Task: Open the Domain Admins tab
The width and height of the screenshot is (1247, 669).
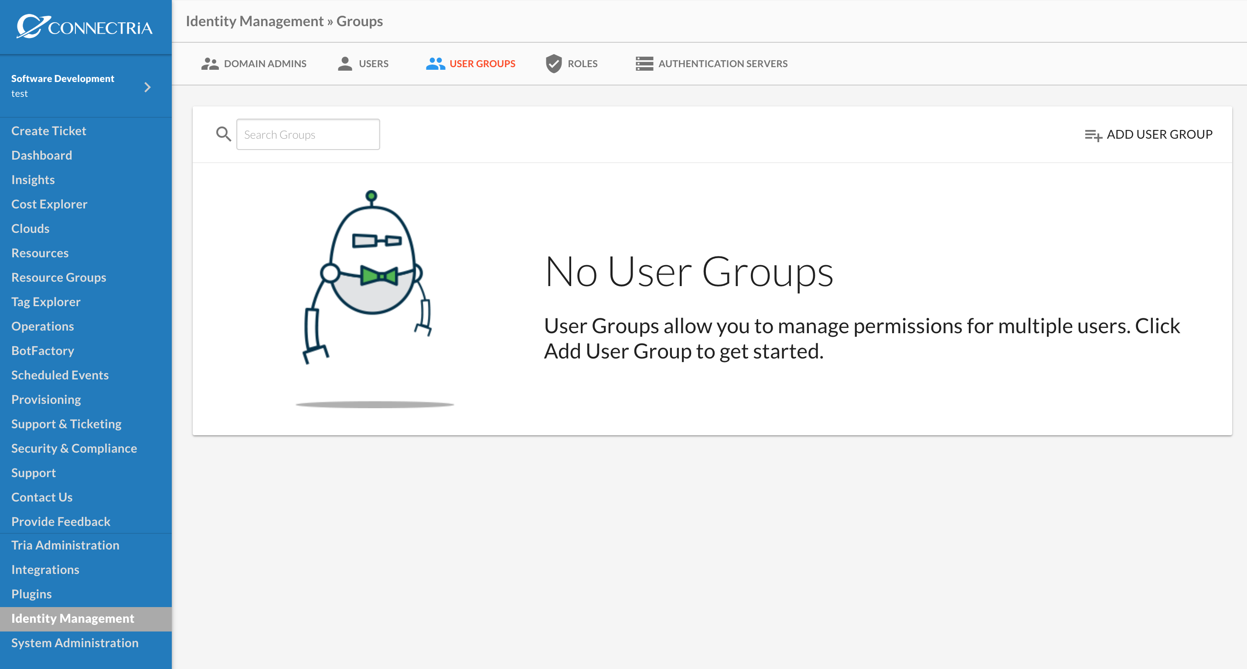Action: tap(254, 64)
